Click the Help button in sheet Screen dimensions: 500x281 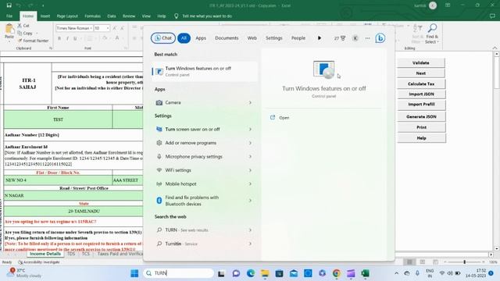pyautogui.click(x=421, y=138)
